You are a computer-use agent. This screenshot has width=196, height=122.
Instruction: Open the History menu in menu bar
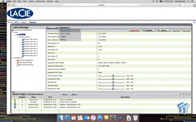point(31,1)
